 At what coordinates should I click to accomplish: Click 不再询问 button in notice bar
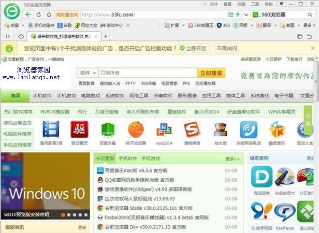[x=227, y=49]
